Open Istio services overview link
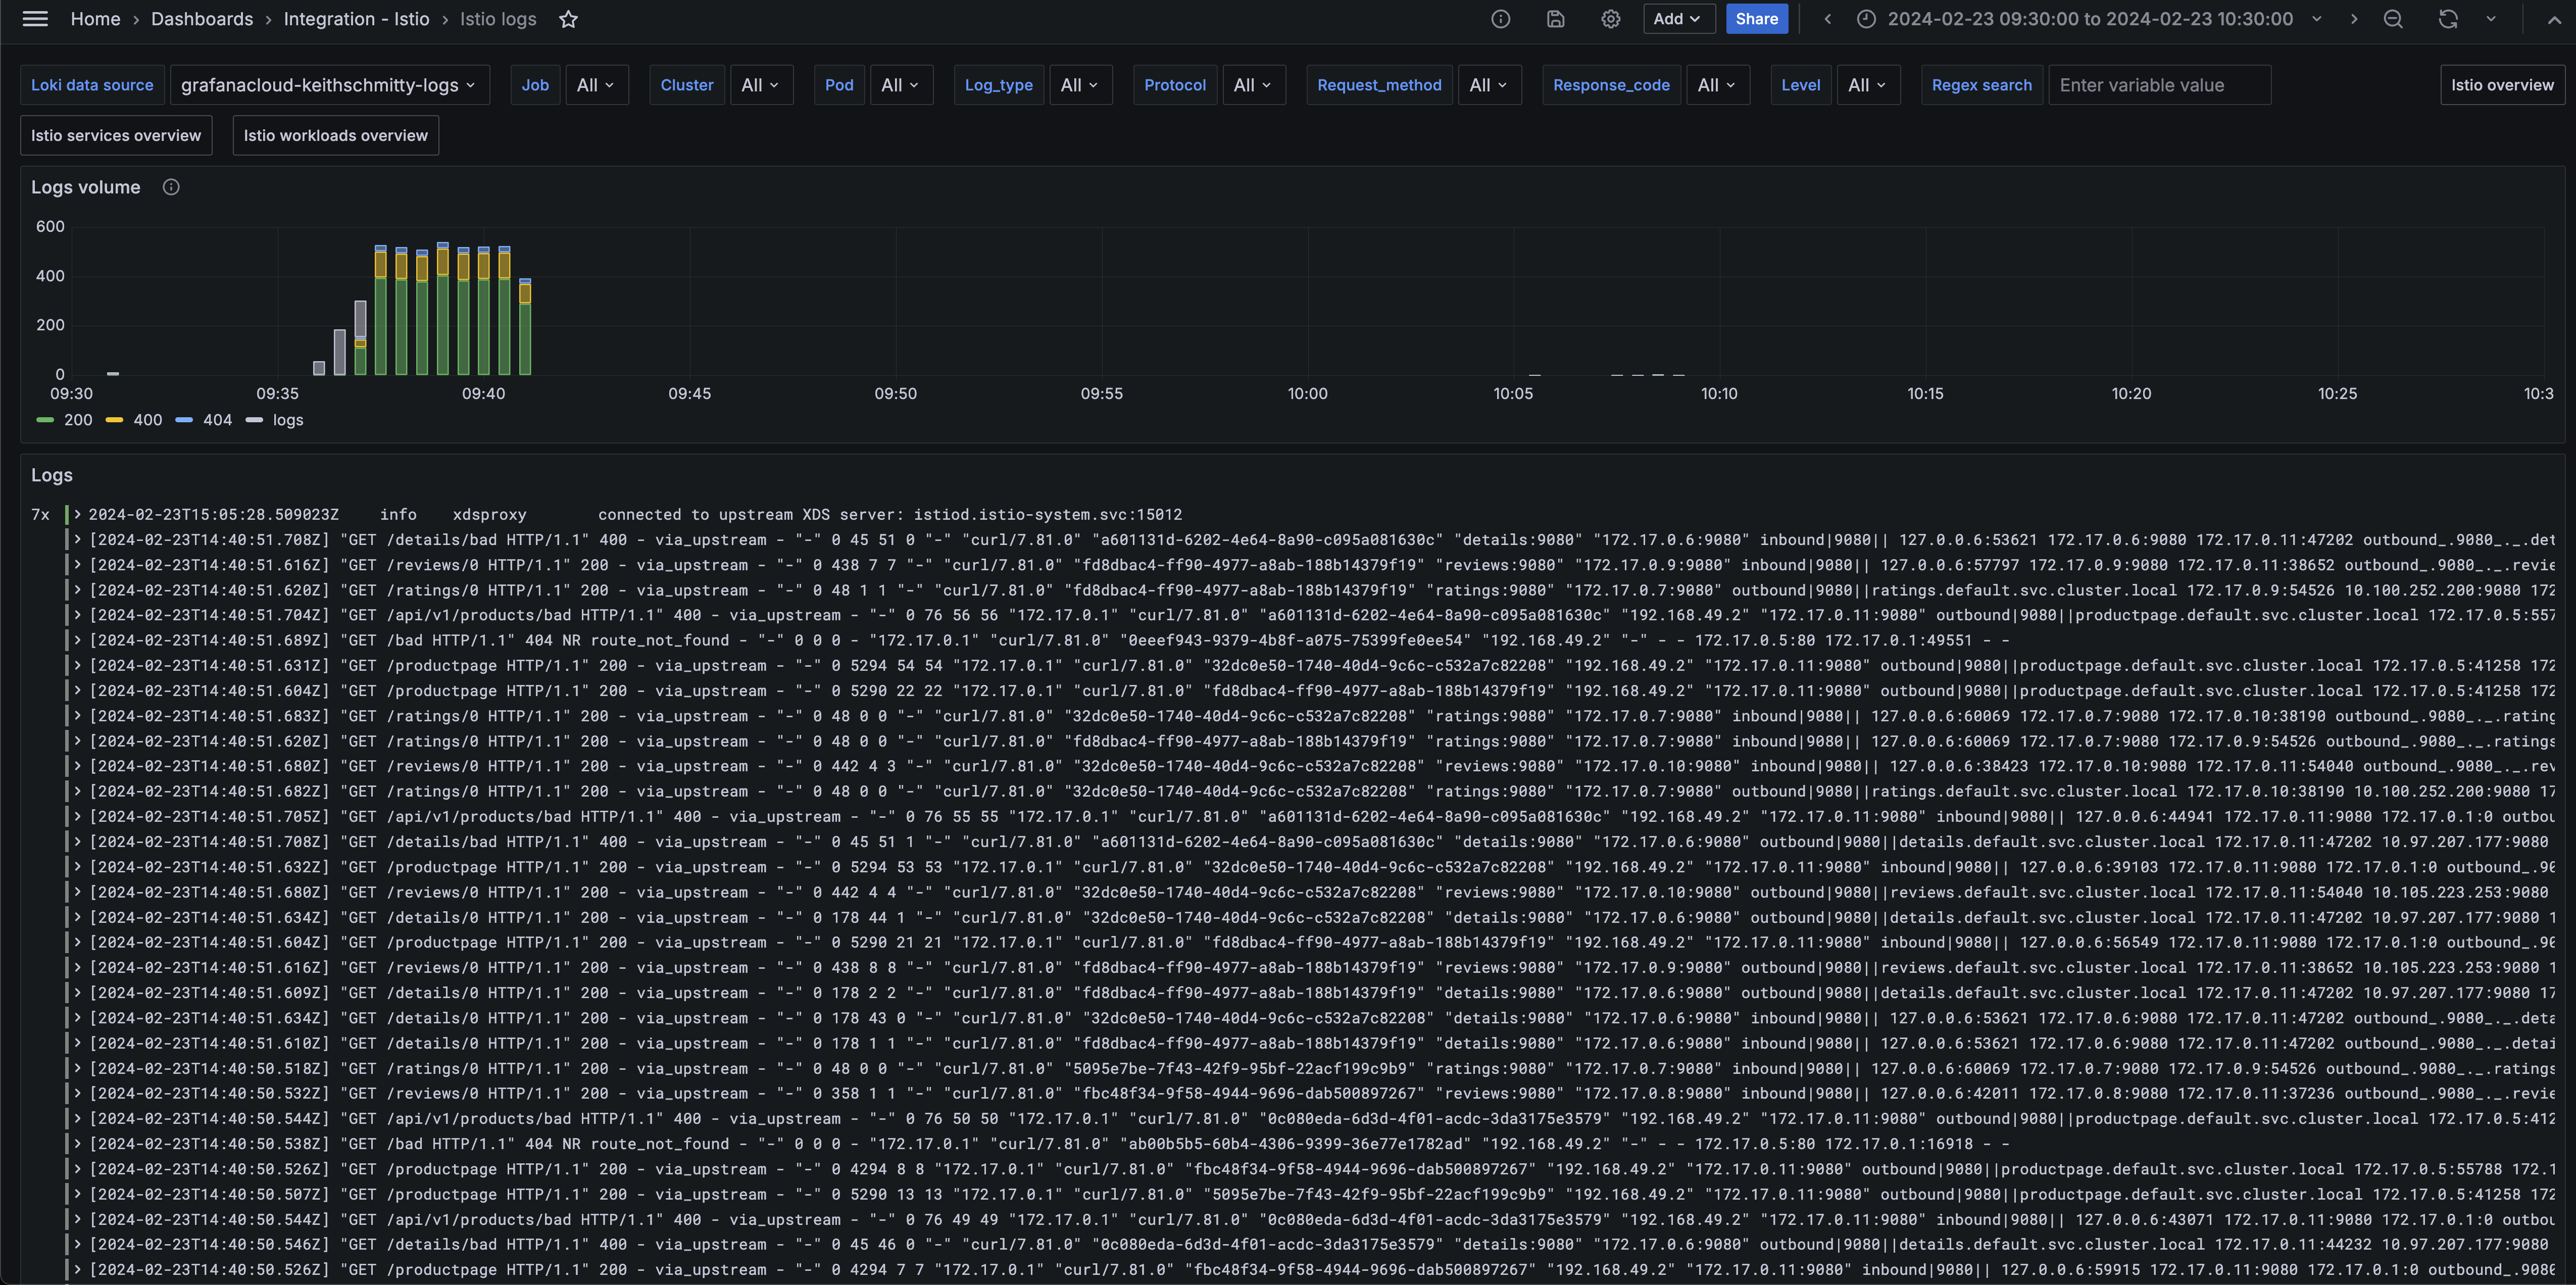The width and height of the screenshot is (2576, 1285). point(116,135)
